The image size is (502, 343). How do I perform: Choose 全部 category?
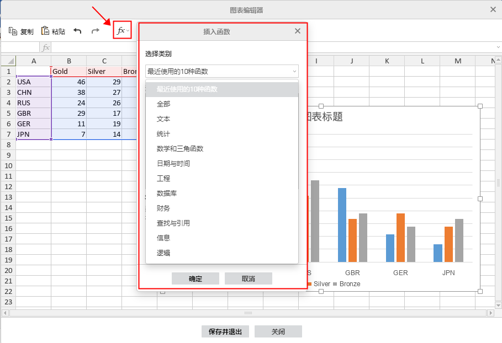point(222,104)
